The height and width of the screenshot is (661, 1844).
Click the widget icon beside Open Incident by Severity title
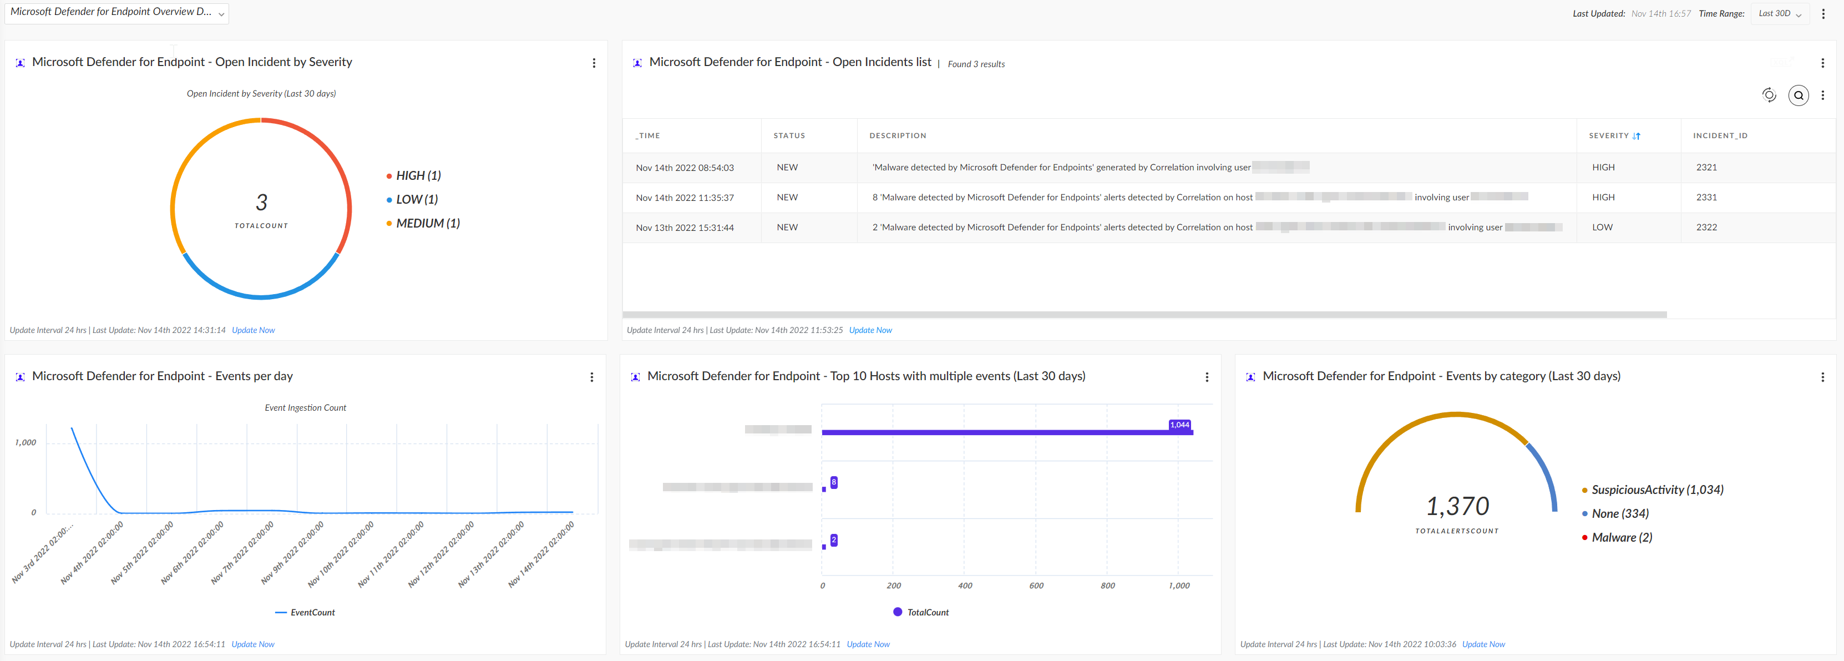coord(20,63)
